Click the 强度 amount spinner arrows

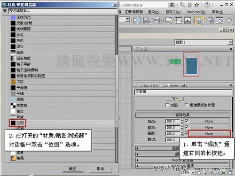coord(182,134)
